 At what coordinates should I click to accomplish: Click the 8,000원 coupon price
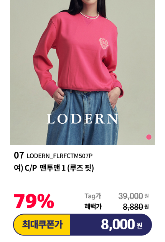[x=122, y=225]
